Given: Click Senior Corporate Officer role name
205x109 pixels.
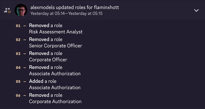Looking at the screenshot, I should point(56,46).
